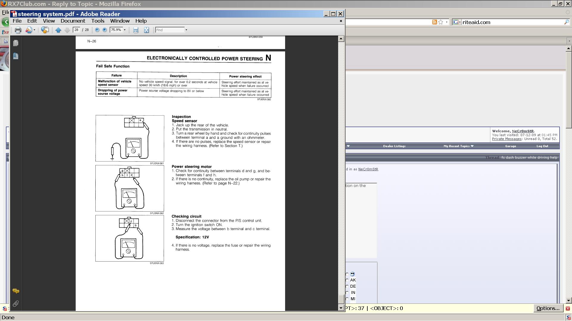Go to previous page with up arrow
The height and width of the screenshot is (321, 572).
point(58,30)
